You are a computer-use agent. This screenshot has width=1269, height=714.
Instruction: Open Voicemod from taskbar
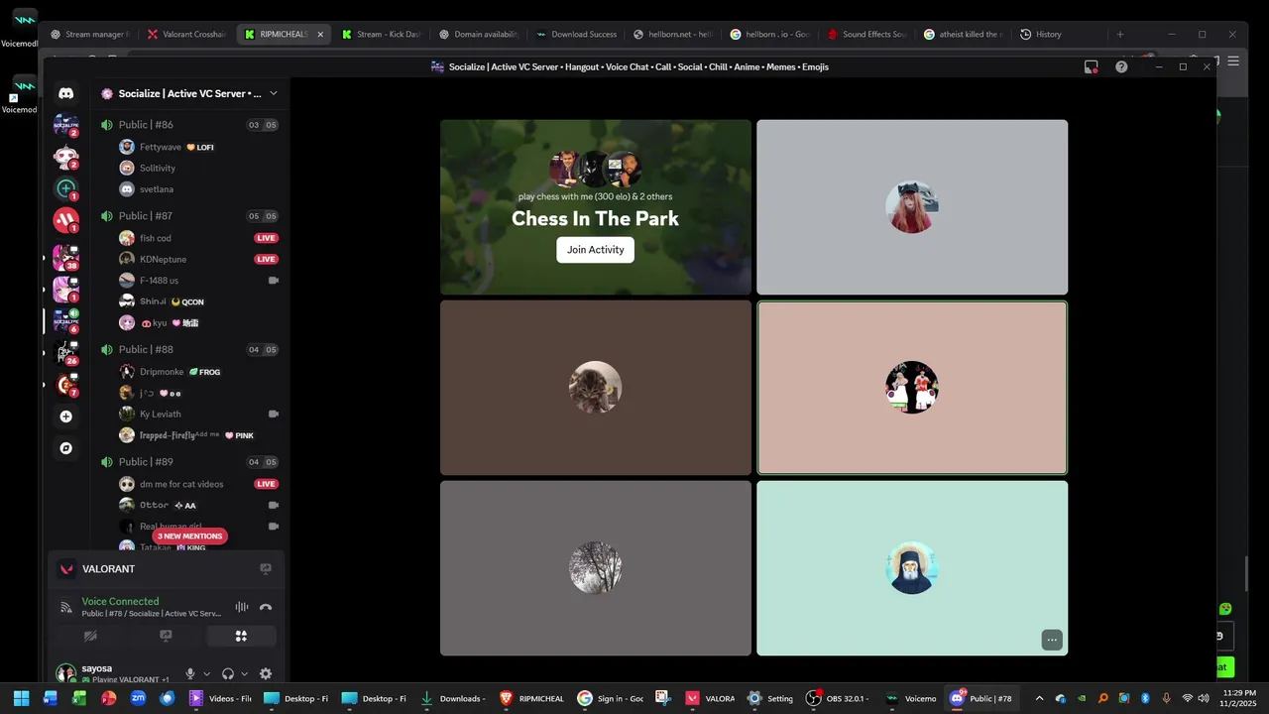[910, 698]
